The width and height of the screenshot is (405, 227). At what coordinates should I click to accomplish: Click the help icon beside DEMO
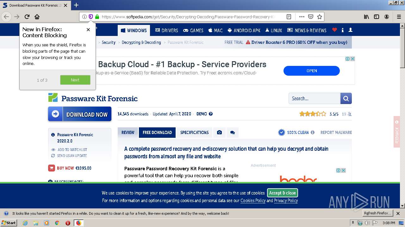coord(211,114)
